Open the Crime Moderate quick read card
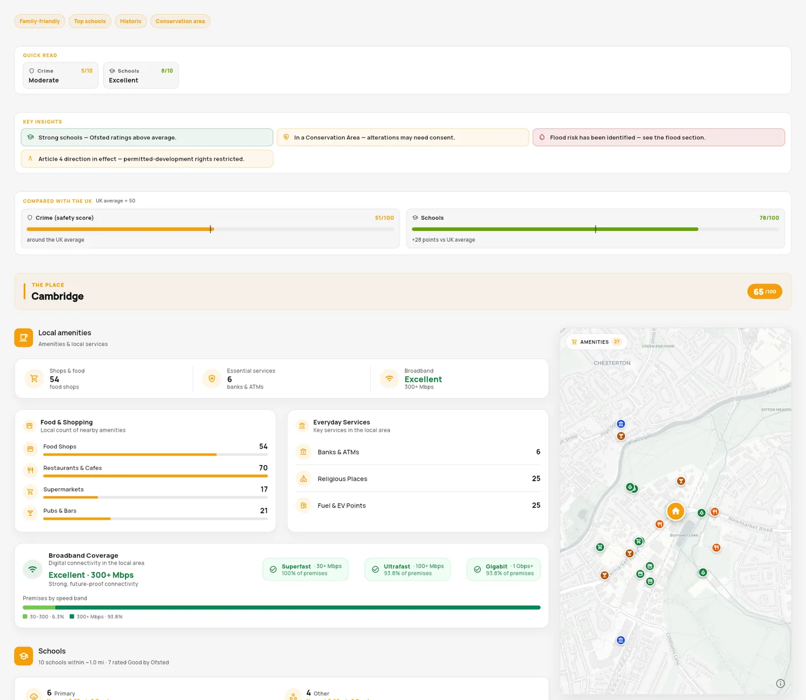Screen dimensions: 806x700 pyautogui.click(x=60, y=75)
